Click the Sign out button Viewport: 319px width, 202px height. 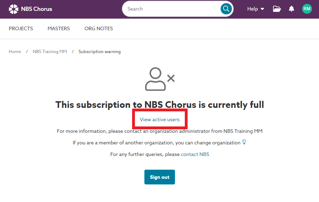pos(159,177)
